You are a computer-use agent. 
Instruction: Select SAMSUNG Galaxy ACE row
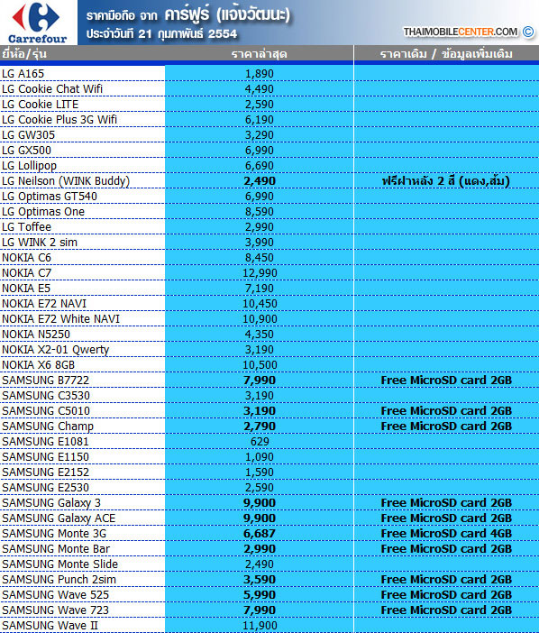269,518
